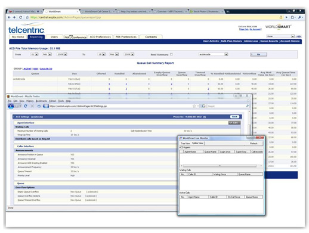Open Chrome wrench settings icon
This screenshot has width=309, height=233.
point(300,17)
